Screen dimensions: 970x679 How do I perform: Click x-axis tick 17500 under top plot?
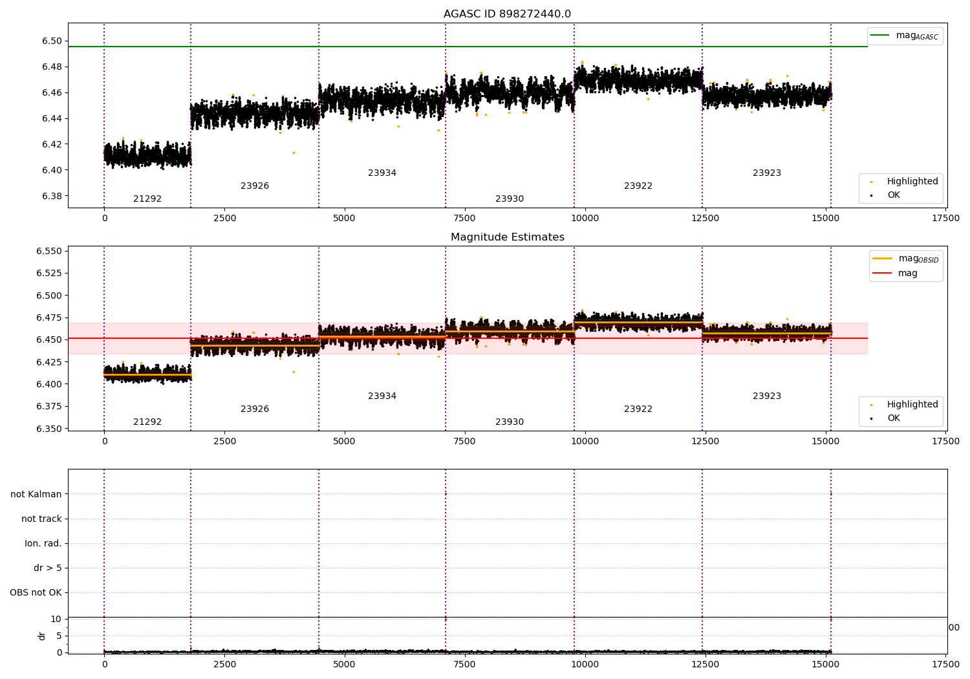point(945,218)
